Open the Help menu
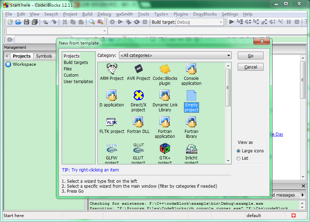The image size is (310, 222). [248, 14]
